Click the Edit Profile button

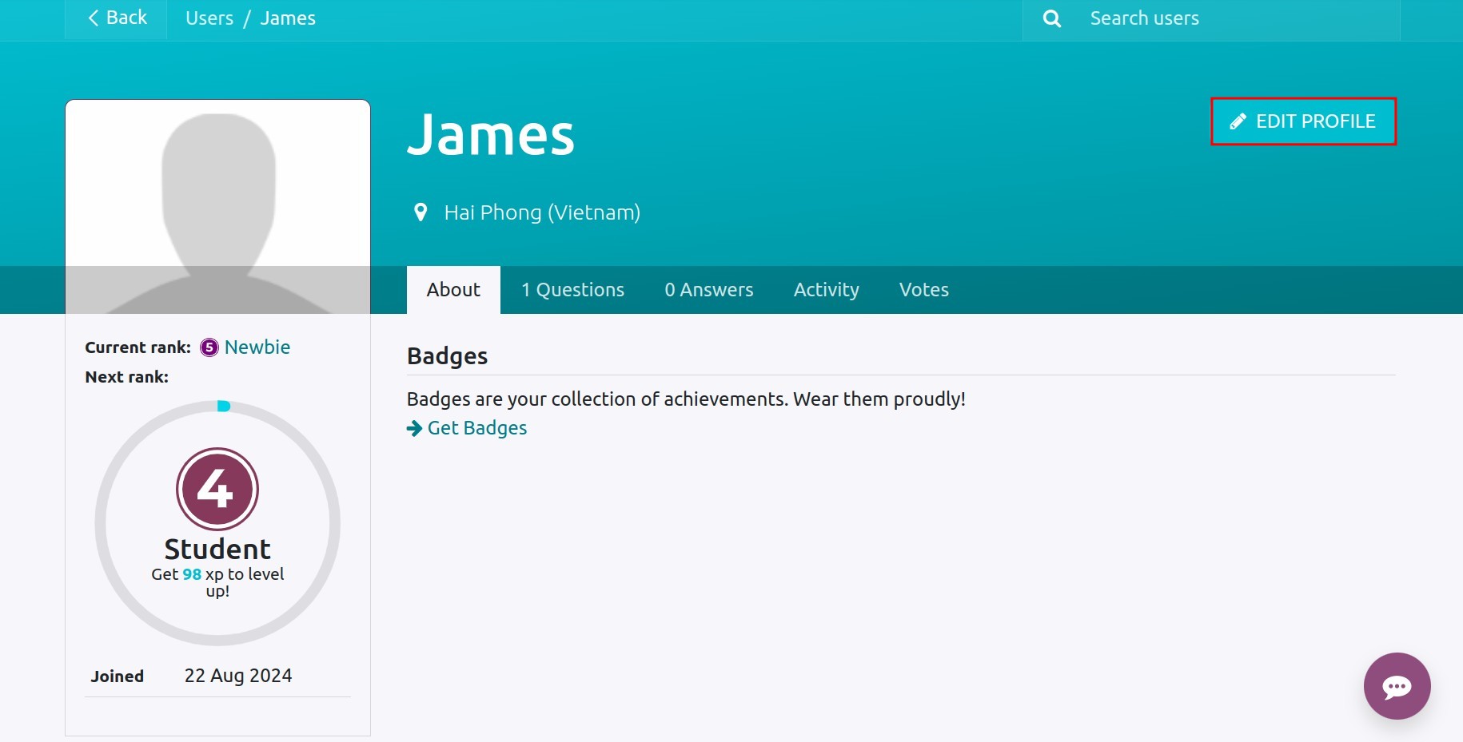1303,121
